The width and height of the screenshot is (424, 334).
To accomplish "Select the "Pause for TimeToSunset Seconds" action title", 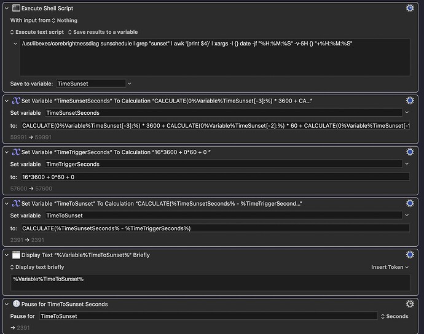I will tap(65, 304).
